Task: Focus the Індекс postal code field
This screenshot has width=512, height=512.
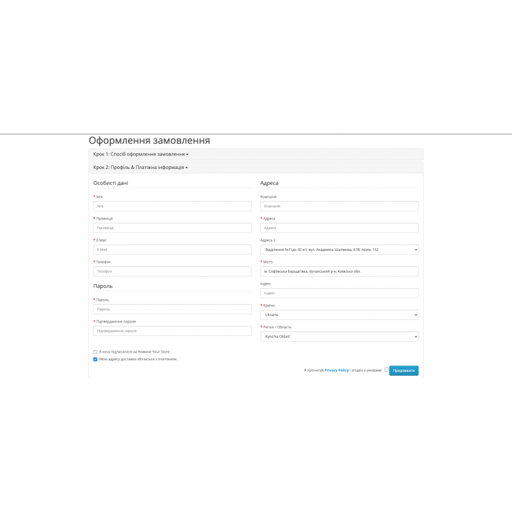Action: 339,292
